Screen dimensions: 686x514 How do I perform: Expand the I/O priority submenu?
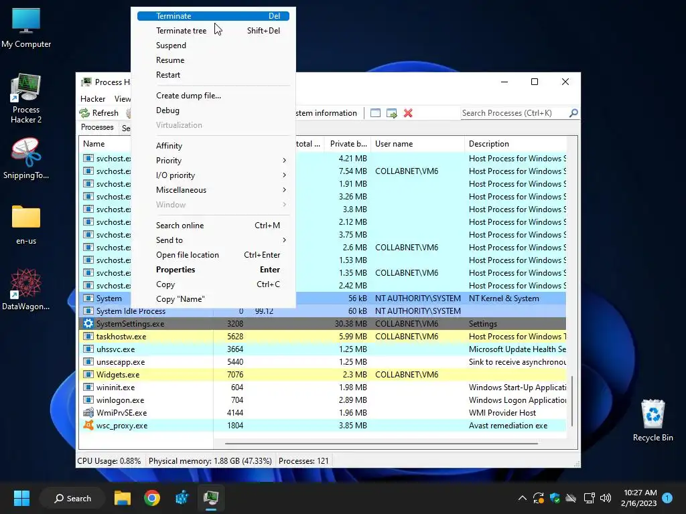pyautogui.click(x=213, y=175)
